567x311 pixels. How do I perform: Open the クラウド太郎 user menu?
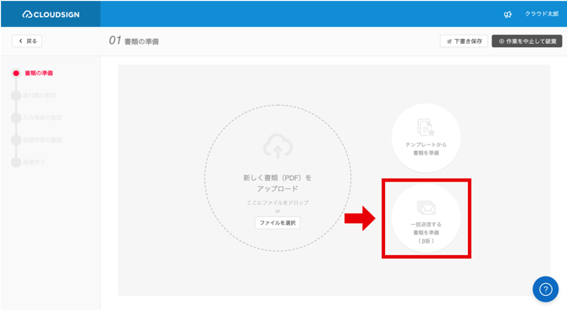542,14
